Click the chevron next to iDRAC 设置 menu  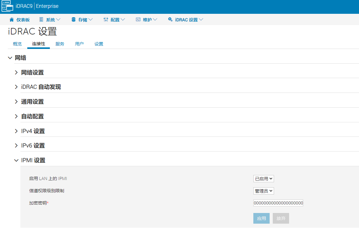201,20
